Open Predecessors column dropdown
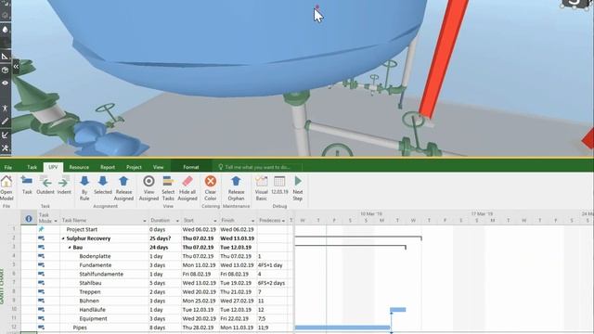The width and height of the screenshot is (594, 334). [x=283, y=221]
